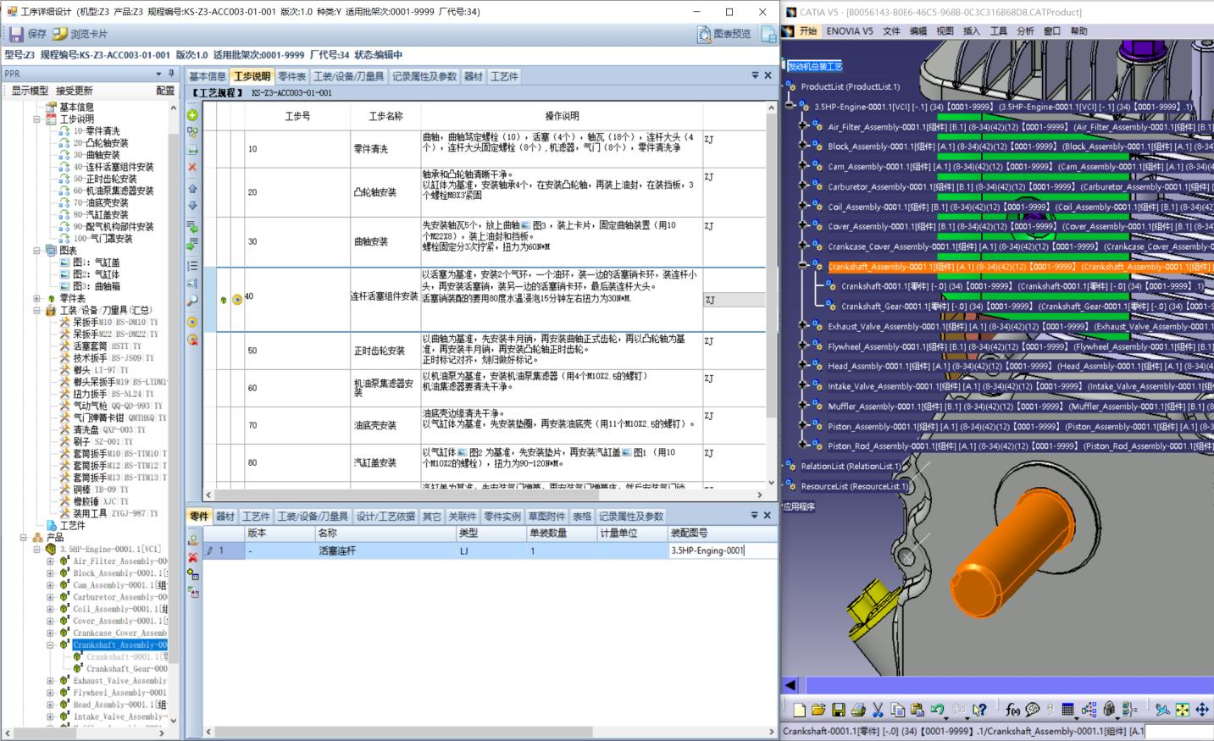
Task: Move step down with blue down-arrow icon
Action: click(x=192, y=206)
